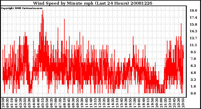Click the y-axis value 7.9
This screenshot has height=109, width=201.
tap(193, 59)
